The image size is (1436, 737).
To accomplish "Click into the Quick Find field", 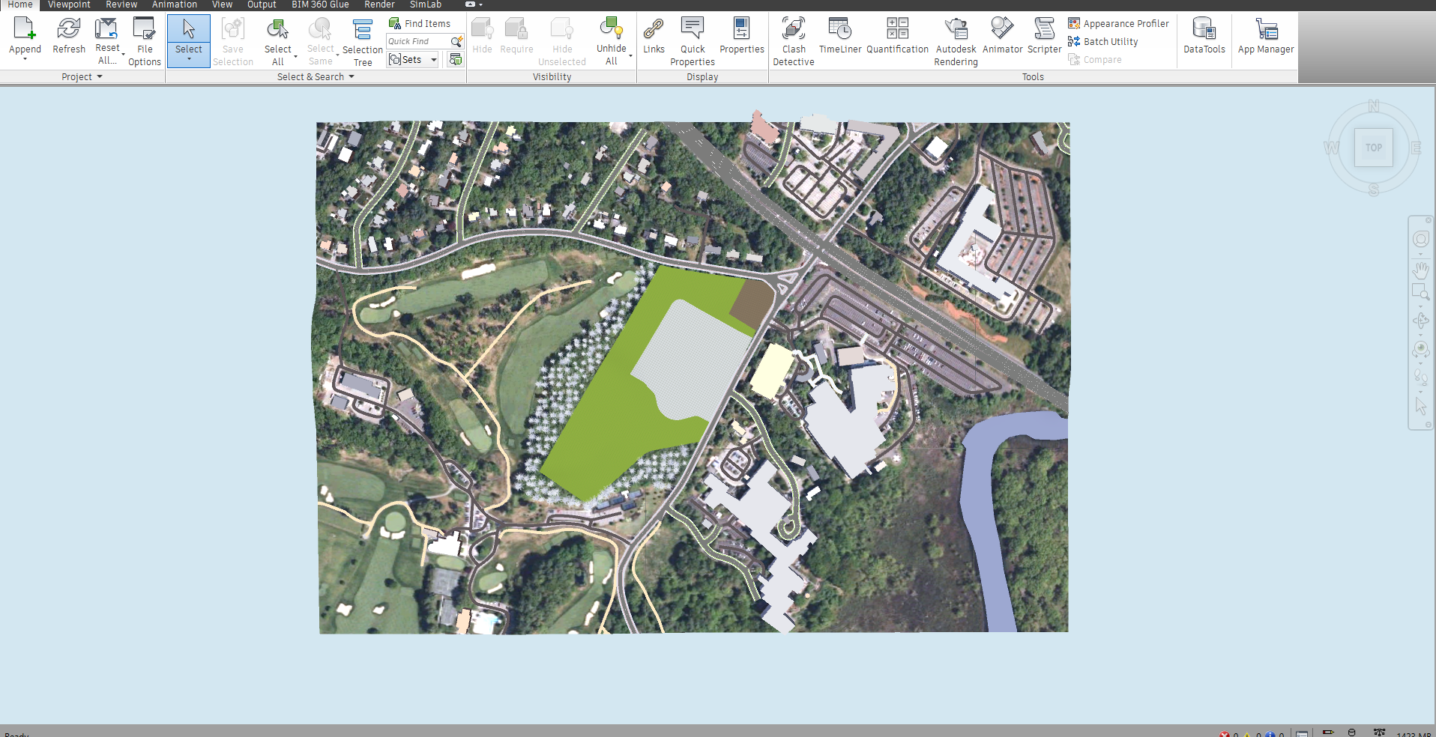I will [417, 41].
